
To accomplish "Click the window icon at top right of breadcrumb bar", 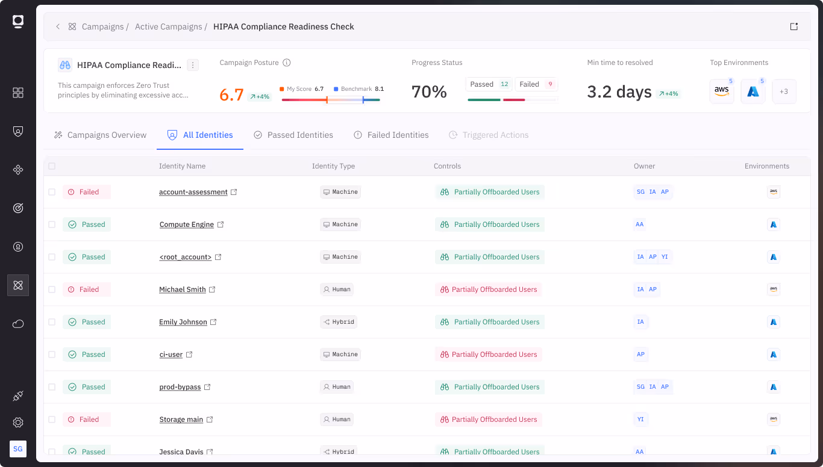I will tap(794, 26).
